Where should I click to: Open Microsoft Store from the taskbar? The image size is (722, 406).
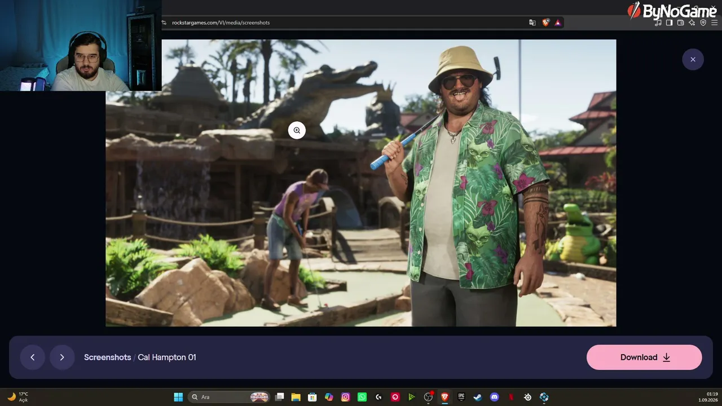pyautogui.click(x=312, y=397)
